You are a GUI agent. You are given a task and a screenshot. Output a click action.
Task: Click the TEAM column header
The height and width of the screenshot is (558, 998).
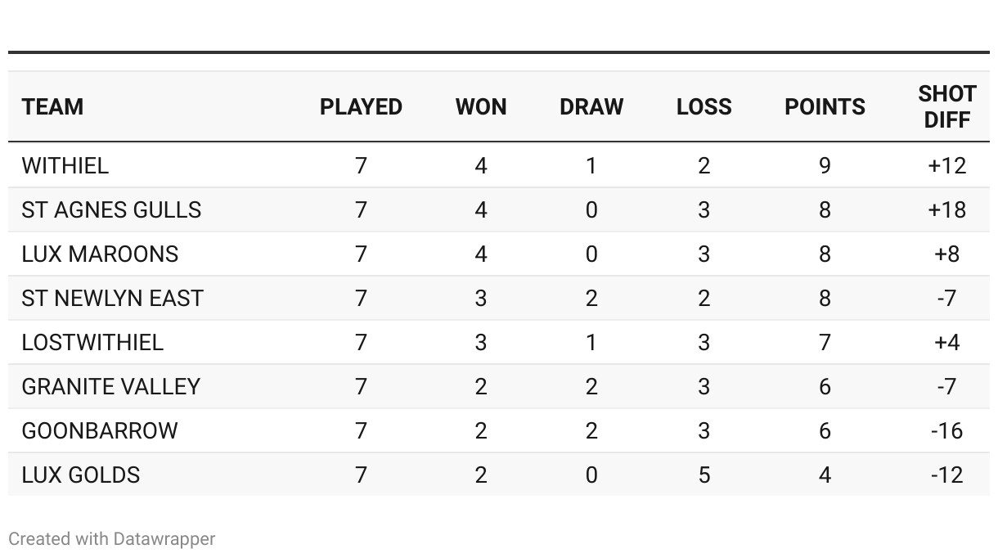52,107
